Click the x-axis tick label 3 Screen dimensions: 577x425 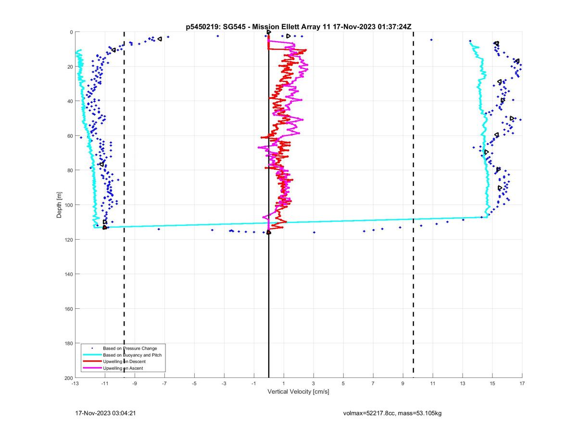[314, 384]
